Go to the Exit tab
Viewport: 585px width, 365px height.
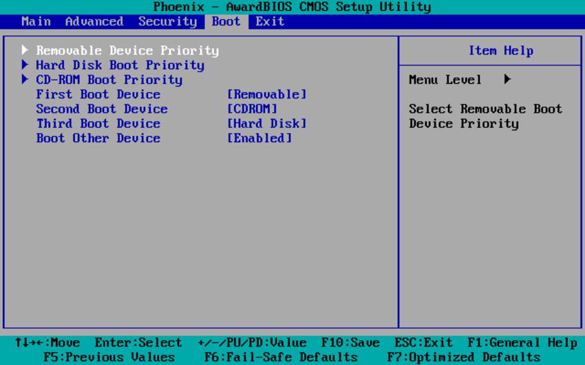click(270, 21)
